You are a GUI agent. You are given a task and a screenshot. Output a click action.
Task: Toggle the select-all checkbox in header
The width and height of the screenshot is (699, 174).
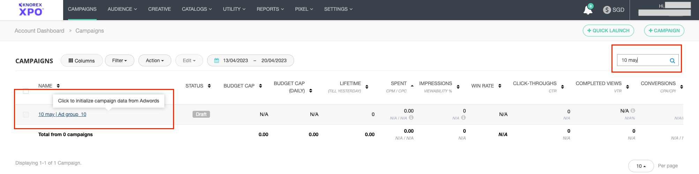point(26,91)
